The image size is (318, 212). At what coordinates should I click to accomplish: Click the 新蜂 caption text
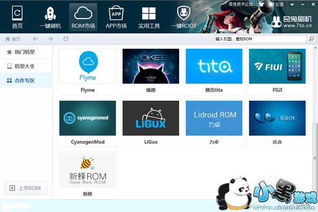[87, 194]
